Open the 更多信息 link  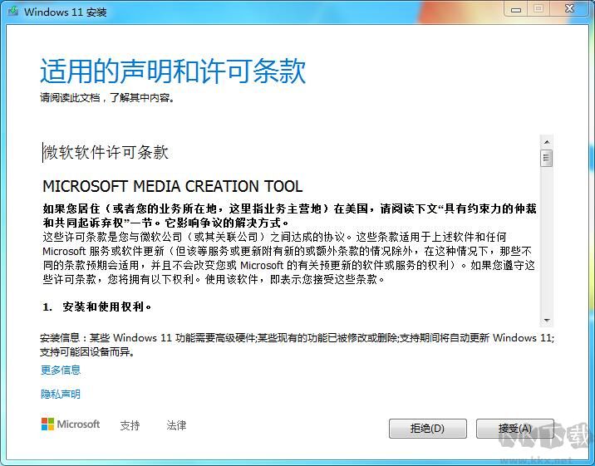(61, 370)
